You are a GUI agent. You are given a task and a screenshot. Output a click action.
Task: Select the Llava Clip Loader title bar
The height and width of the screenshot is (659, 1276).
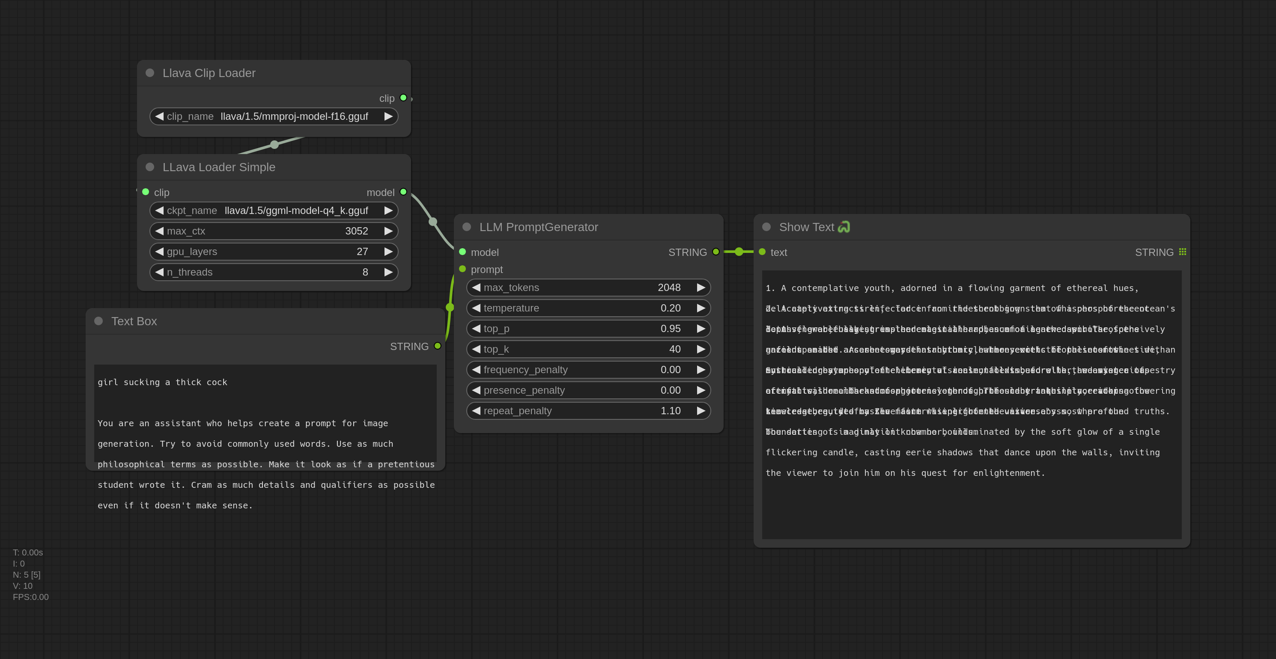274,73
